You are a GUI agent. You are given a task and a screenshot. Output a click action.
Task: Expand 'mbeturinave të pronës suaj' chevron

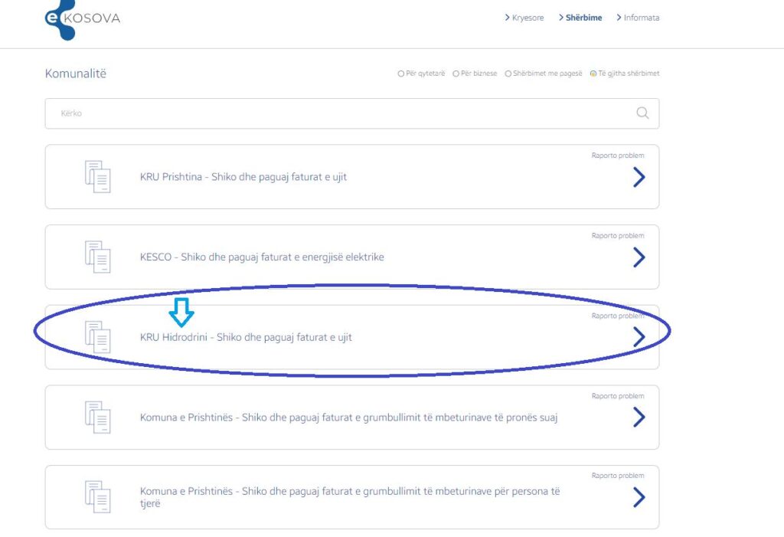pyautogui.click(x=639, y=417)
